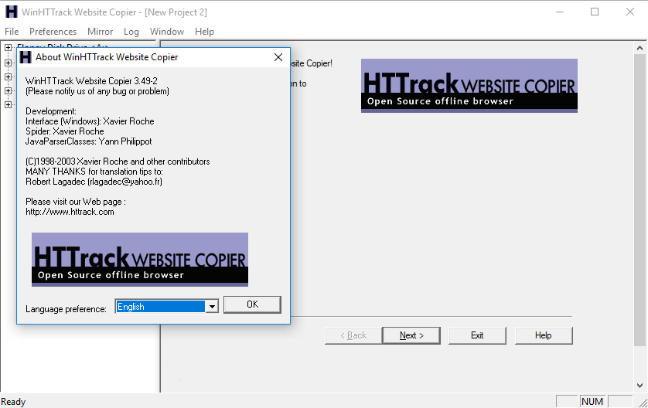This screenshot has height=408, width=648.
Task: Open the Mirror menu
Action: (x=100, y=32)
